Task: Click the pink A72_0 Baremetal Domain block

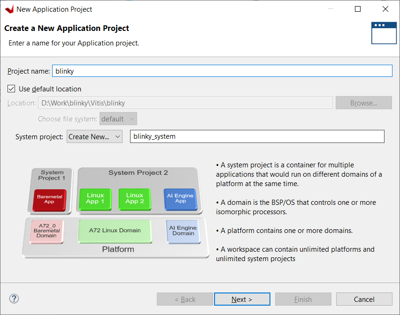Action: tap(46, 231)
